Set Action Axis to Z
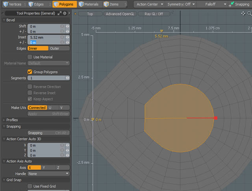Screen dimensions: 252x191 coord(63,167)
